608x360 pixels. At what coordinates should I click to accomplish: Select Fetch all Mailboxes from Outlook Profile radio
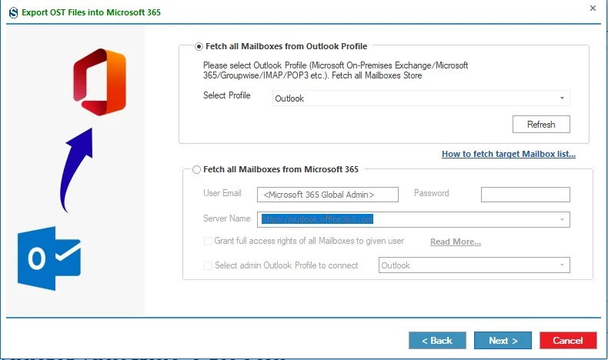199,46
